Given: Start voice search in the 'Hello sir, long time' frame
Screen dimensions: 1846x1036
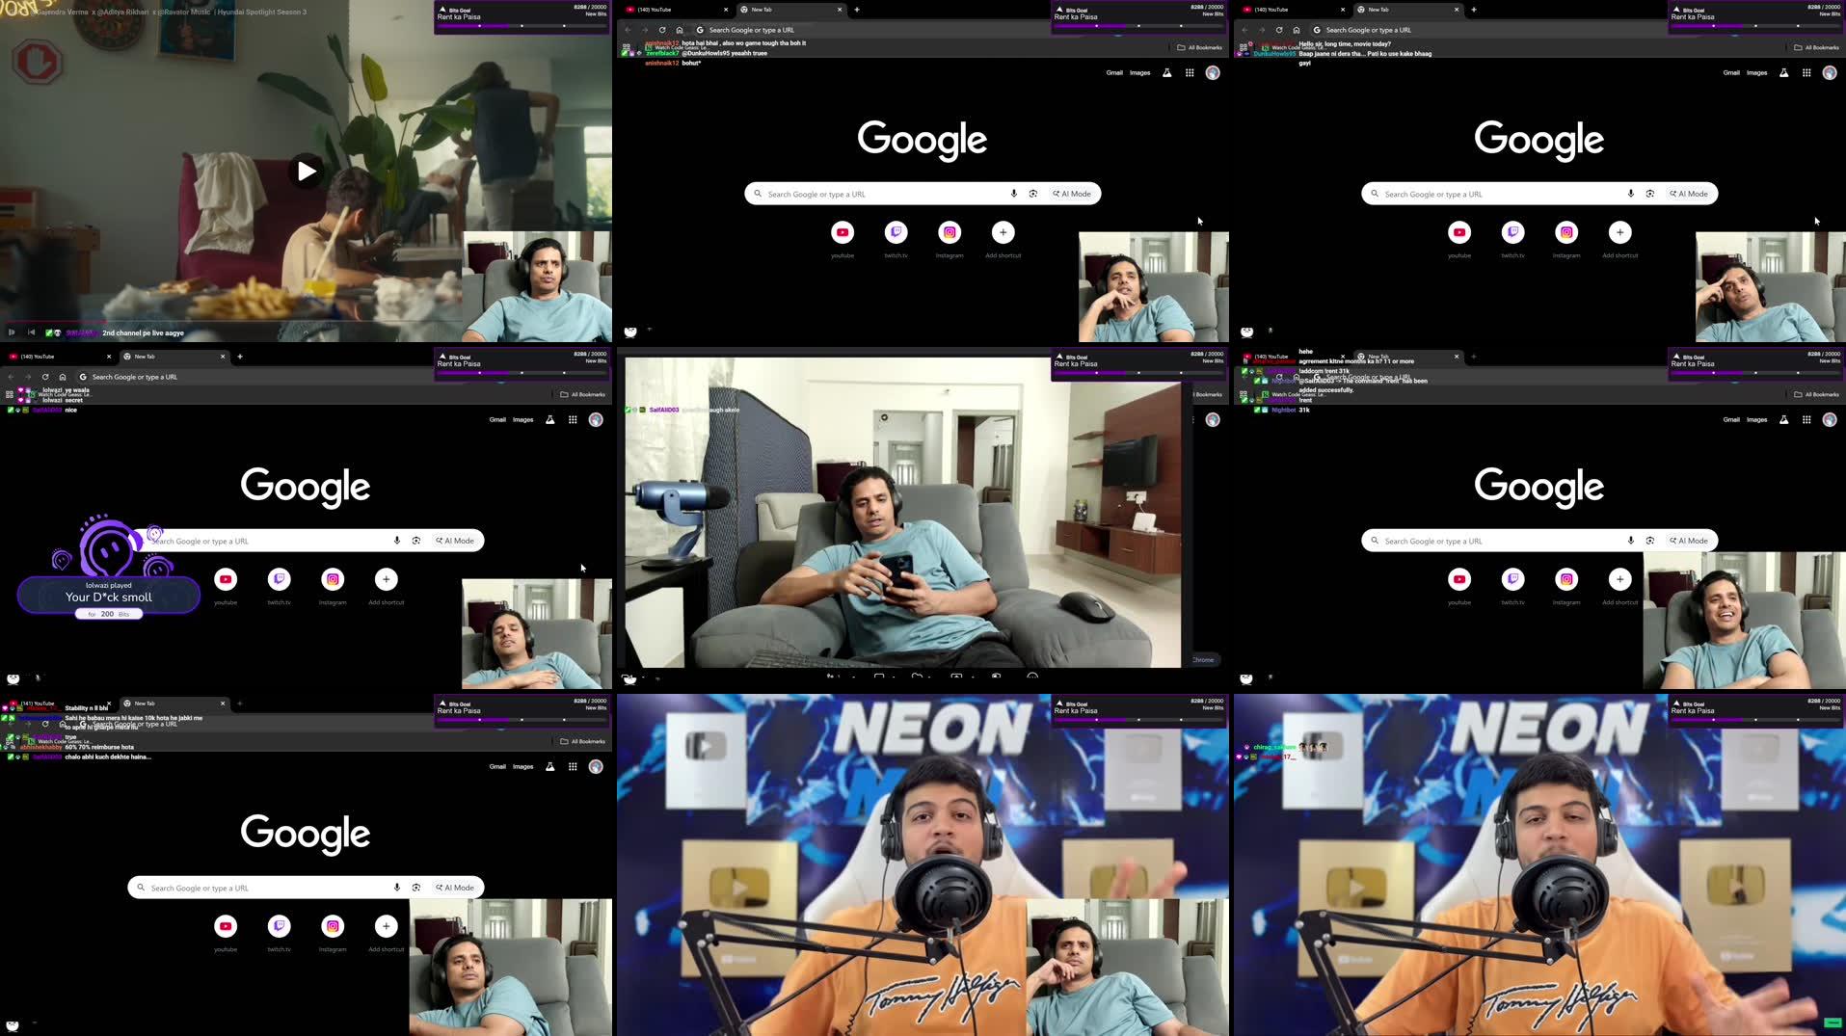Looking at the screenshot, I should [1630, 194].
